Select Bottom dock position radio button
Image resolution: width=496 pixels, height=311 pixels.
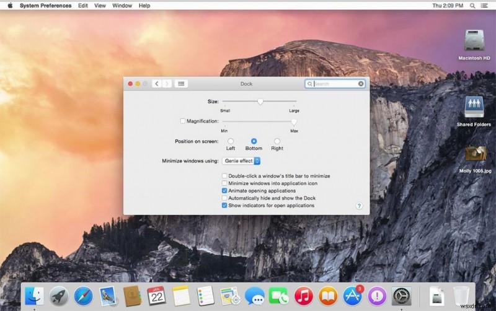pyautogui.click(x=254, y=141)
